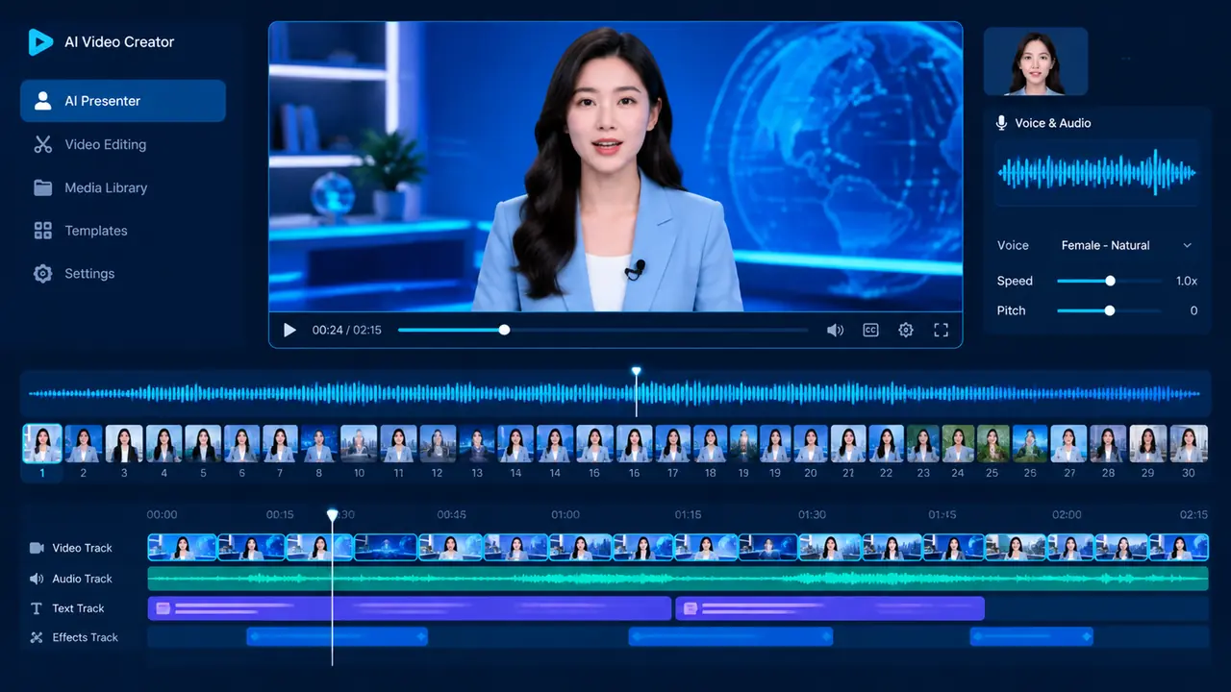The width and height of the screenshot is (1231, 692).
Task: Play the preview video
Action: (289, 330)
